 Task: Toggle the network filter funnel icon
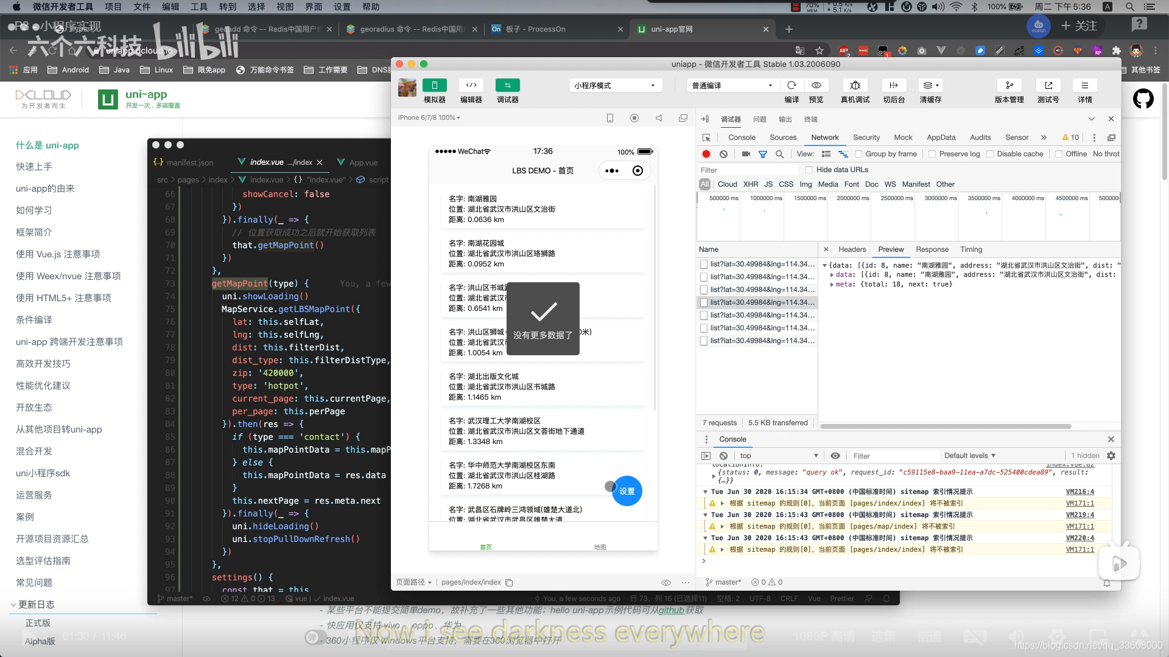point(762,154)
